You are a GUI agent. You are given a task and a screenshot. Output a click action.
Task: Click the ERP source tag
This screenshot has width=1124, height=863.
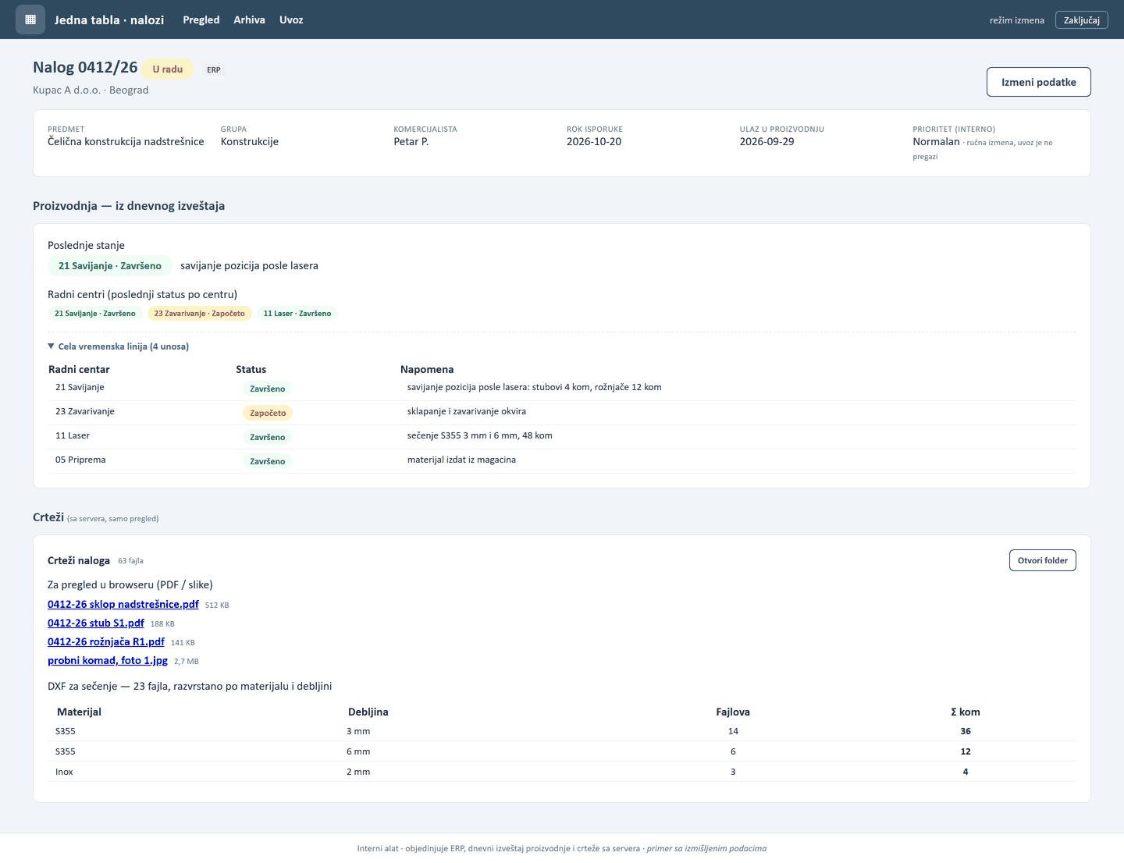[x=214, y=69]
